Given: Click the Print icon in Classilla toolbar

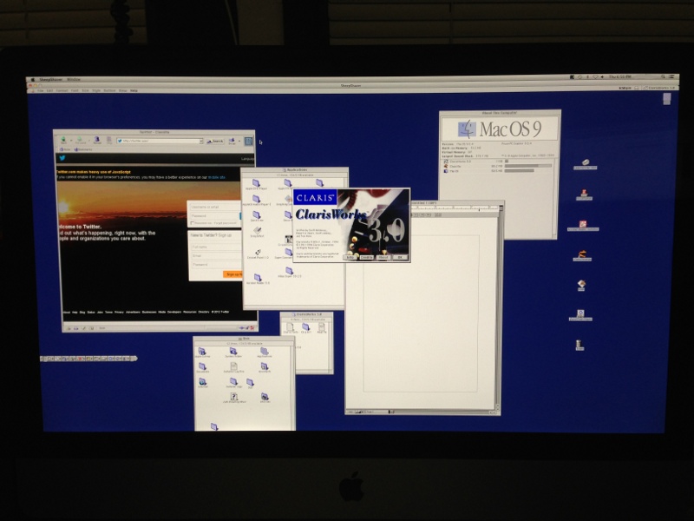Looking at the screenshot, I should click(232, 141).
